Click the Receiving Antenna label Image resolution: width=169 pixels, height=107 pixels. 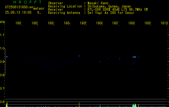coord(64,13)
